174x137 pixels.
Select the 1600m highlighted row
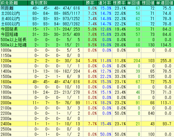pos(87,82)
